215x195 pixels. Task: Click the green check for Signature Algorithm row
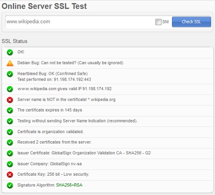pyautogui.click(x=10, y=186)
